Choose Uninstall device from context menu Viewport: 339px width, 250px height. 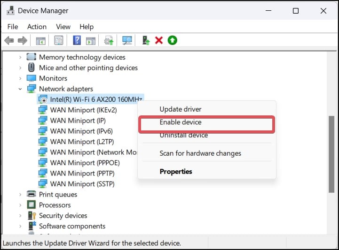pyautogui.click(x=207, y=136)
